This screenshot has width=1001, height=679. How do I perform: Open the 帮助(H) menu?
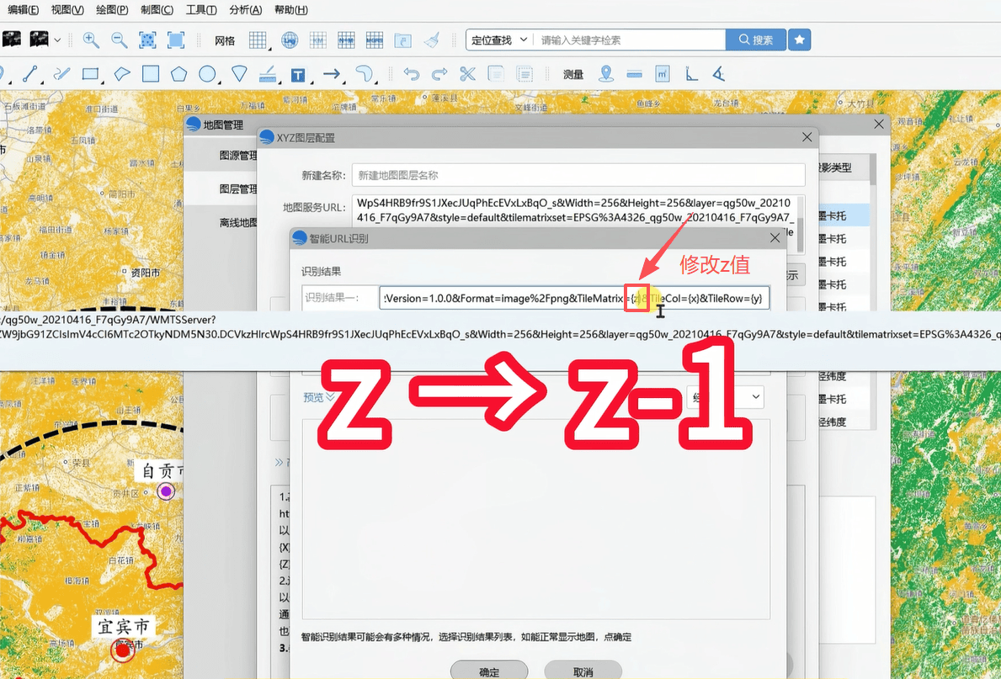[x=290, y=9]
